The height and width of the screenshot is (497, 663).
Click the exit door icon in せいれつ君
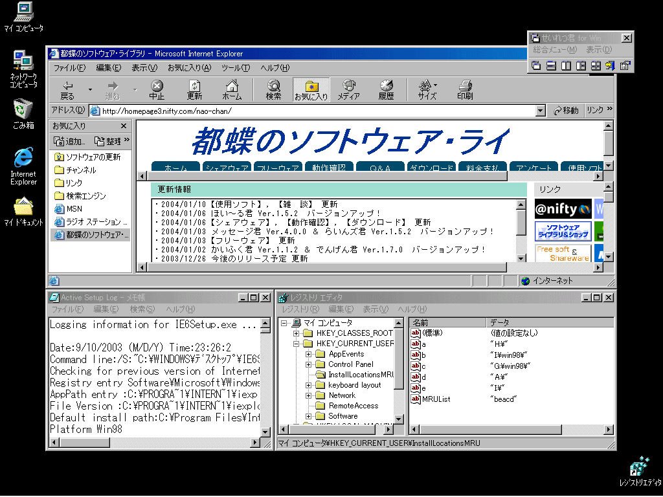[x=610, y=65]
